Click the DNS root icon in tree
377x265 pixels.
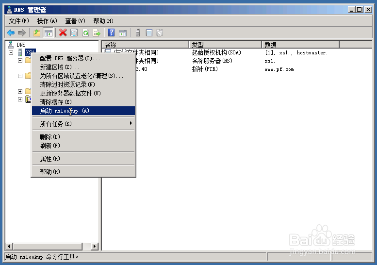11,45
